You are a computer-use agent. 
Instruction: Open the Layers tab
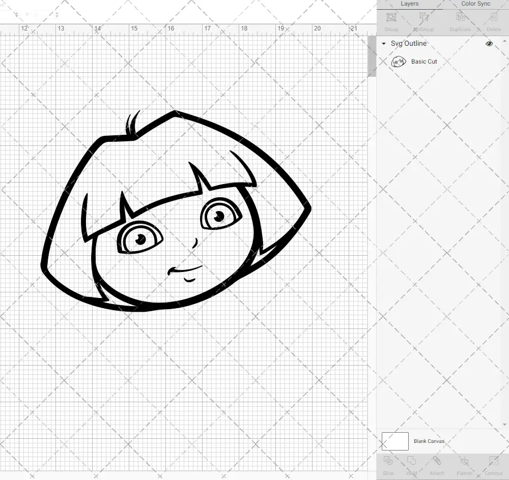pos(410,4)
